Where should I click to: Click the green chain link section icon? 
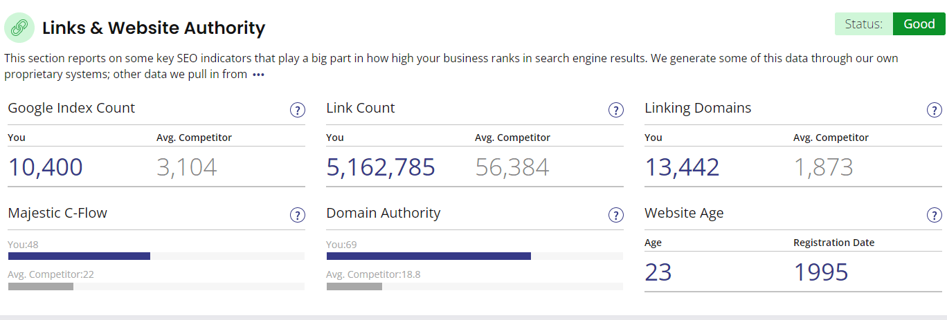19,28
